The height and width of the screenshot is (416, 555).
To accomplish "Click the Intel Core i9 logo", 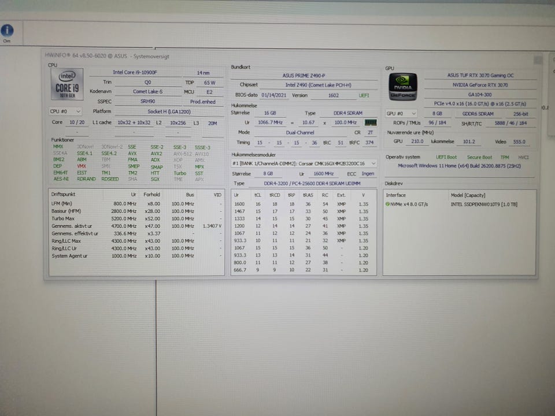I will [x=67, y=84].
